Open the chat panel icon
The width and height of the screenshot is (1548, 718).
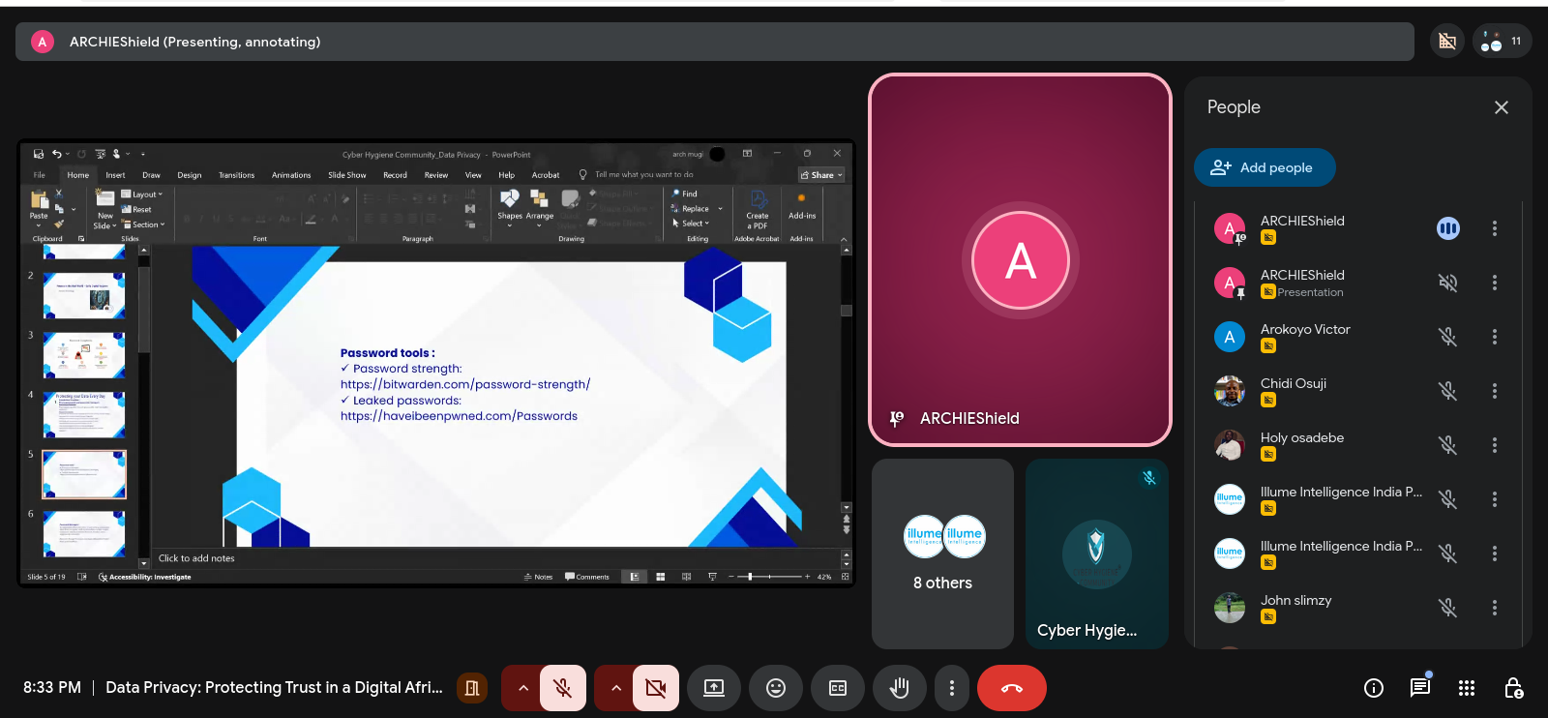(1419, 688)
